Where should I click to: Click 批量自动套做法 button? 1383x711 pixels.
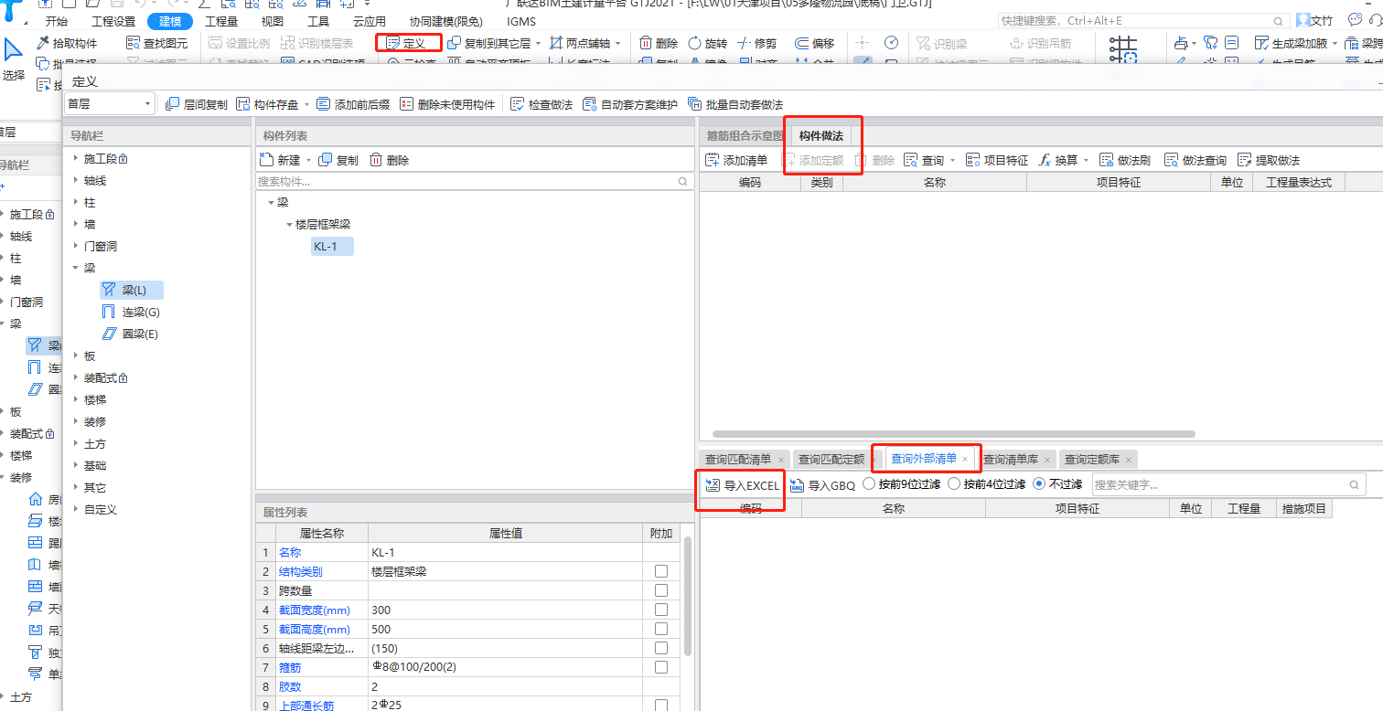(735, 104)
